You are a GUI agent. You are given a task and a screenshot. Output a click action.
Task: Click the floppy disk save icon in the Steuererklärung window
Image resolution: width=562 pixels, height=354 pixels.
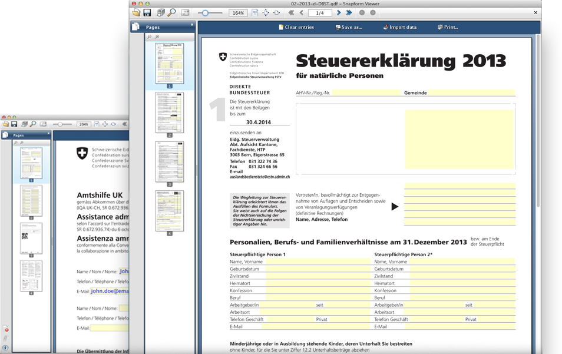(x=147, y=12)
